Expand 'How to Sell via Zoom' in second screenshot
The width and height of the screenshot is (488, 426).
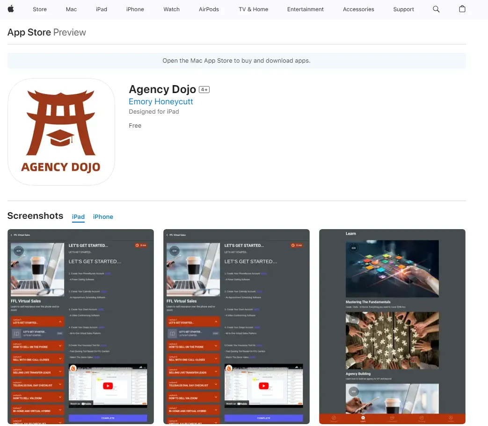(x=193, y=397)
